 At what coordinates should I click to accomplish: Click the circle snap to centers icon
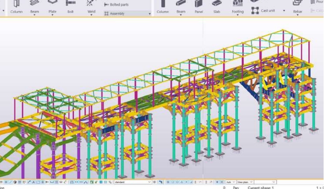coord(177,182)
